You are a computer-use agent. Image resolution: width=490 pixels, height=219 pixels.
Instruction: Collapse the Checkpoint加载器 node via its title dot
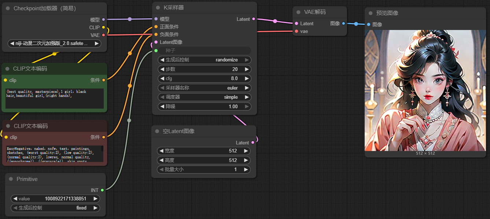(x=7, y=8)
